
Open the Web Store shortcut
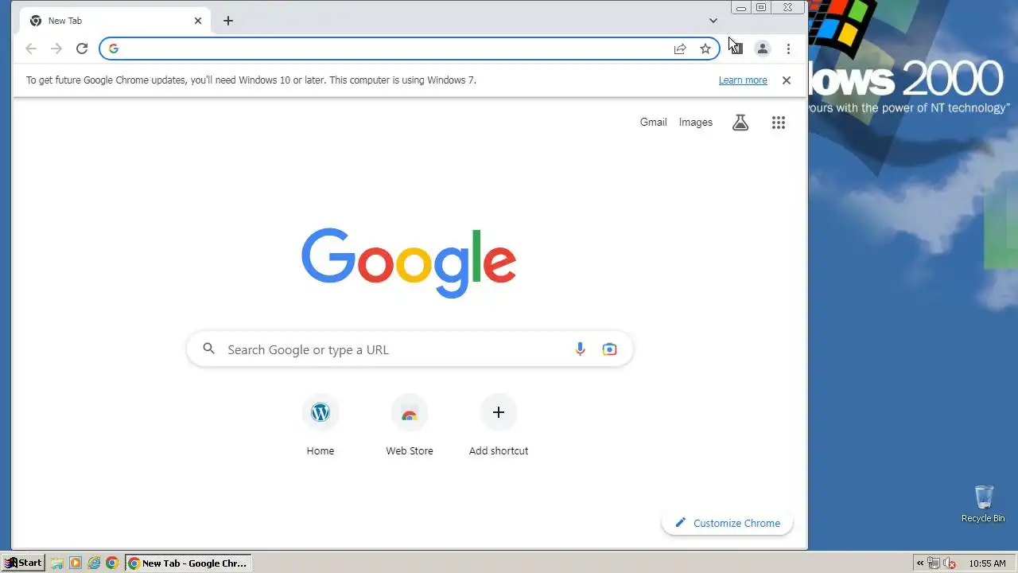click(410, 426)
